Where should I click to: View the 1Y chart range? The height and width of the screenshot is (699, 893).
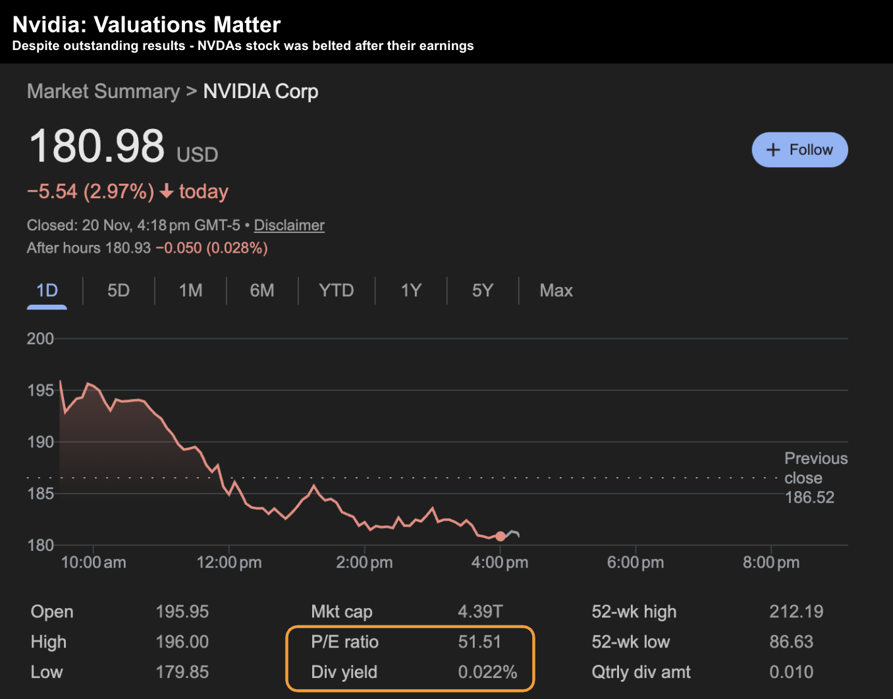click(411, 290)
